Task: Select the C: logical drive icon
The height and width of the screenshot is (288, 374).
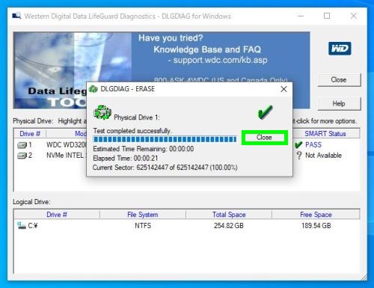Action: tap(22, 225)
